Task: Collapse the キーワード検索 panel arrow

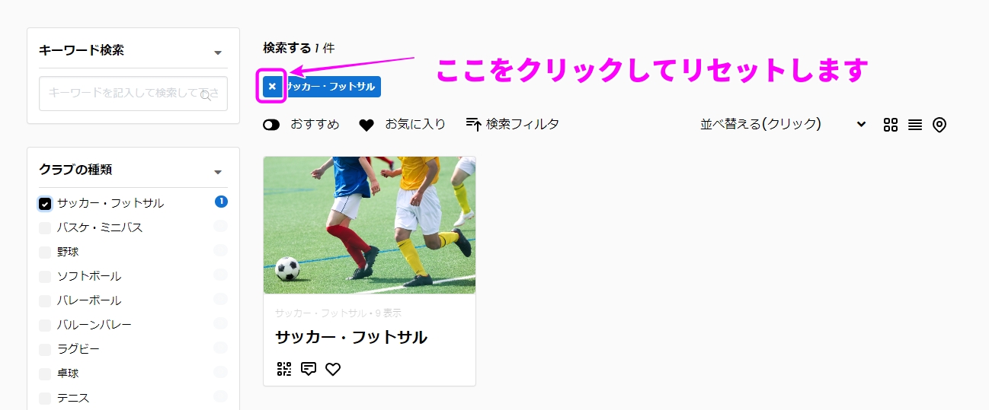Action: 218,52
